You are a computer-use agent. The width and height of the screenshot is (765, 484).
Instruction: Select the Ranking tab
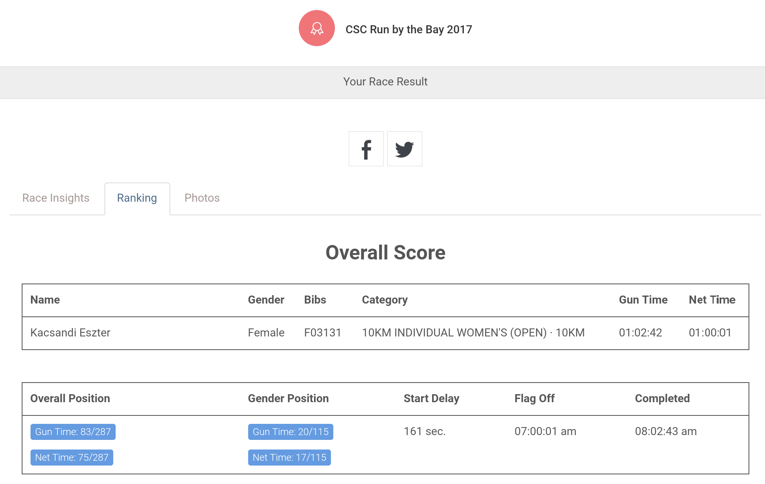137,198
